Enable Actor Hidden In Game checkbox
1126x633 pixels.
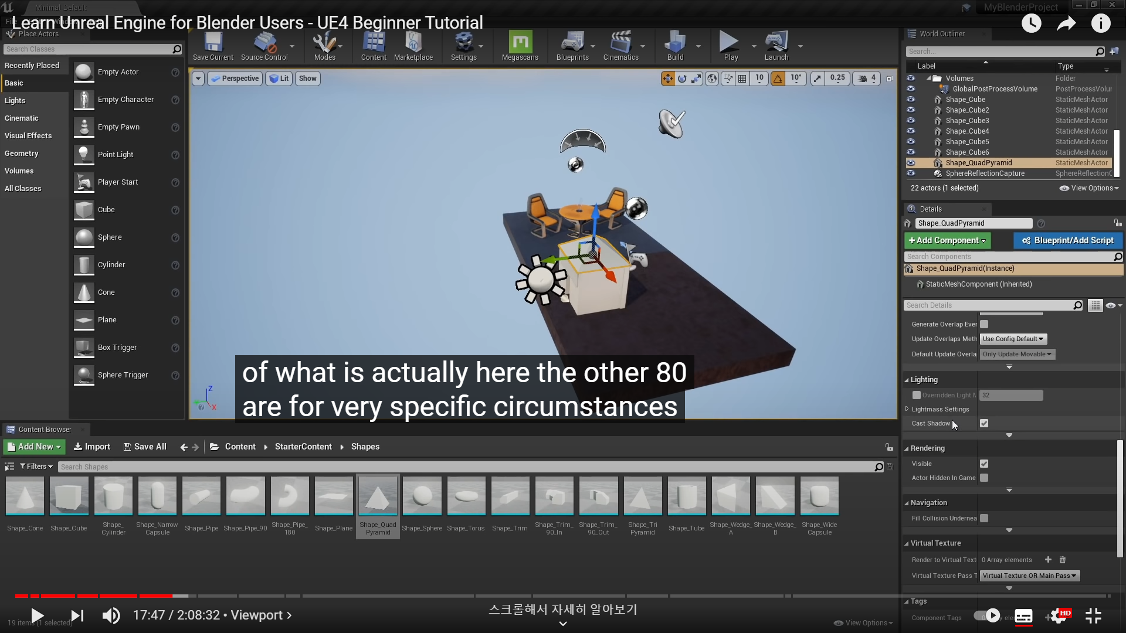click(984, 478)
